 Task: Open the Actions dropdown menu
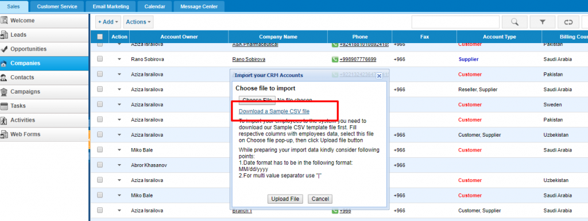click(x=138, y=22)
